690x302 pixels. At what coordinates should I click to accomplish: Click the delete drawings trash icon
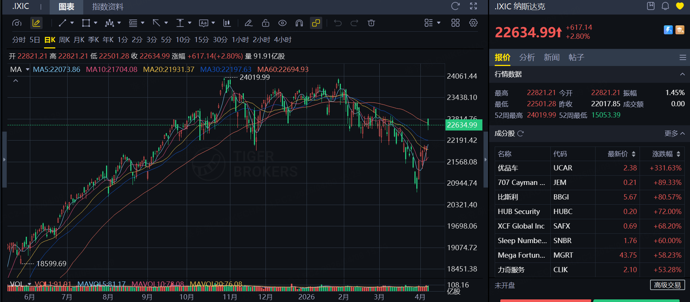tap(371, 23)
